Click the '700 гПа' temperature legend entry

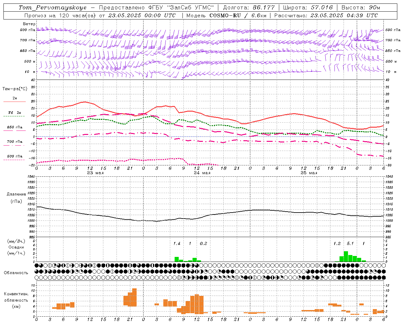tap(15, 142)
